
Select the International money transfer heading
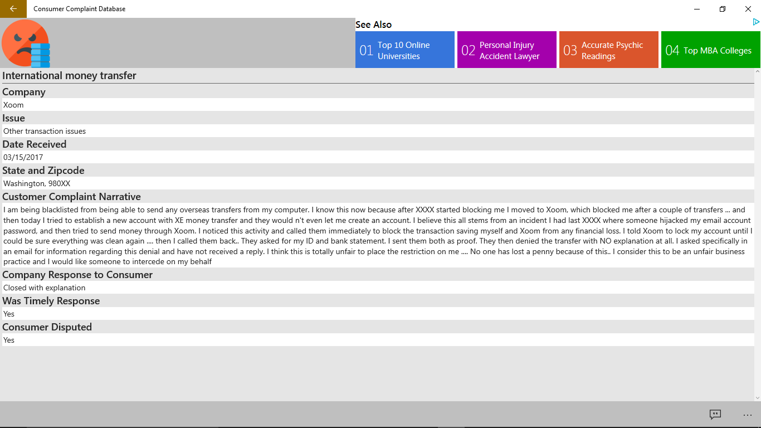point(70,76)
